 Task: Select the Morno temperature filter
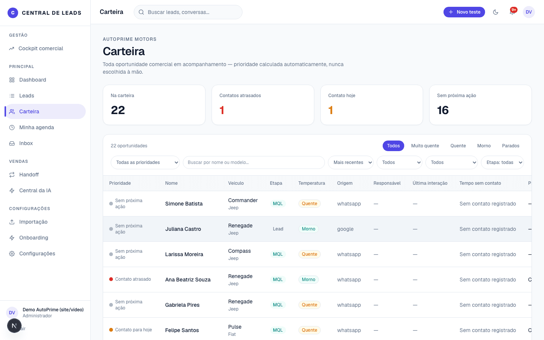click(x=484, y=146)
